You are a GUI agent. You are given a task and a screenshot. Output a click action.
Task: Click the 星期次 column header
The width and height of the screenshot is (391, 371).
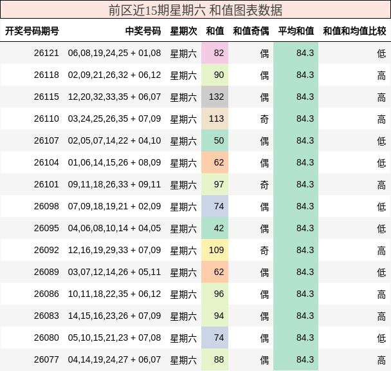[x=183, y=31]
